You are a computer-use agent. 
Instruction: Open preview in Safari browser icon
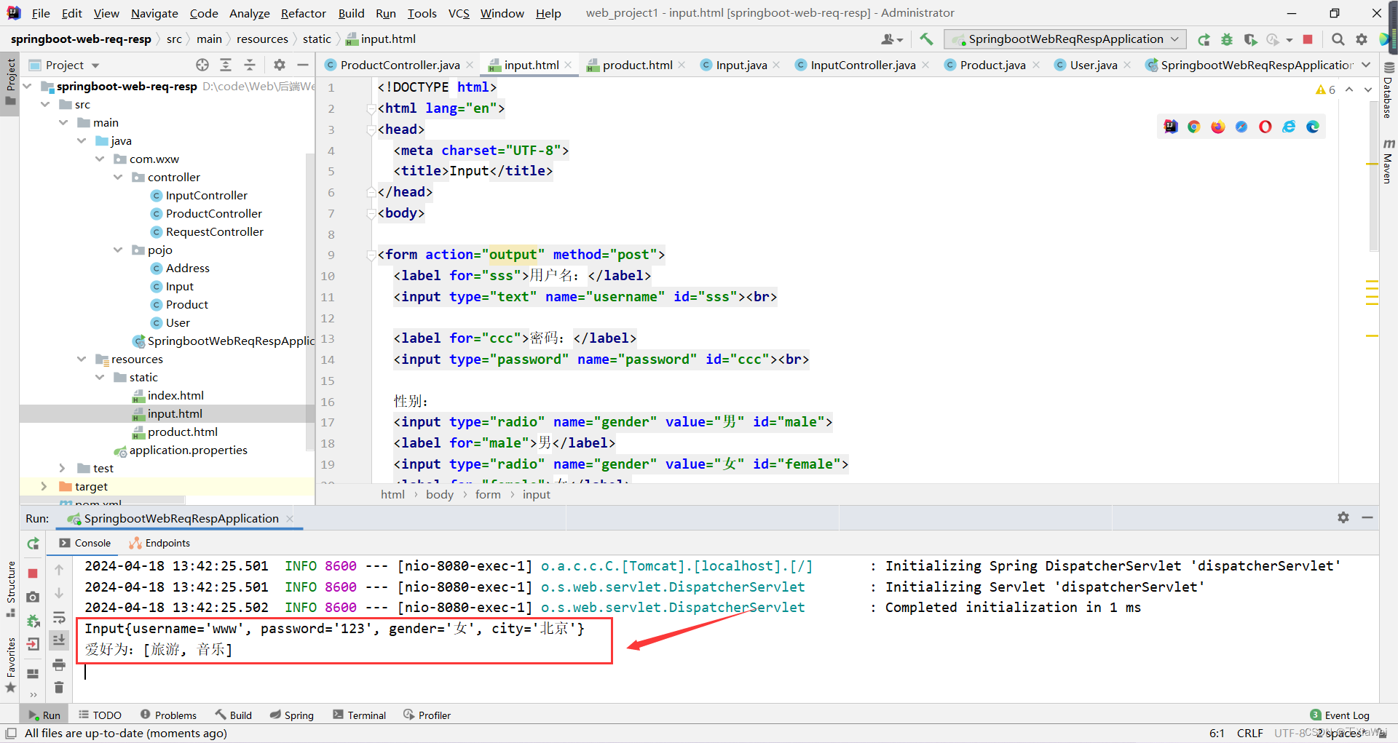pyautogui.click(x=1241, y=127)
